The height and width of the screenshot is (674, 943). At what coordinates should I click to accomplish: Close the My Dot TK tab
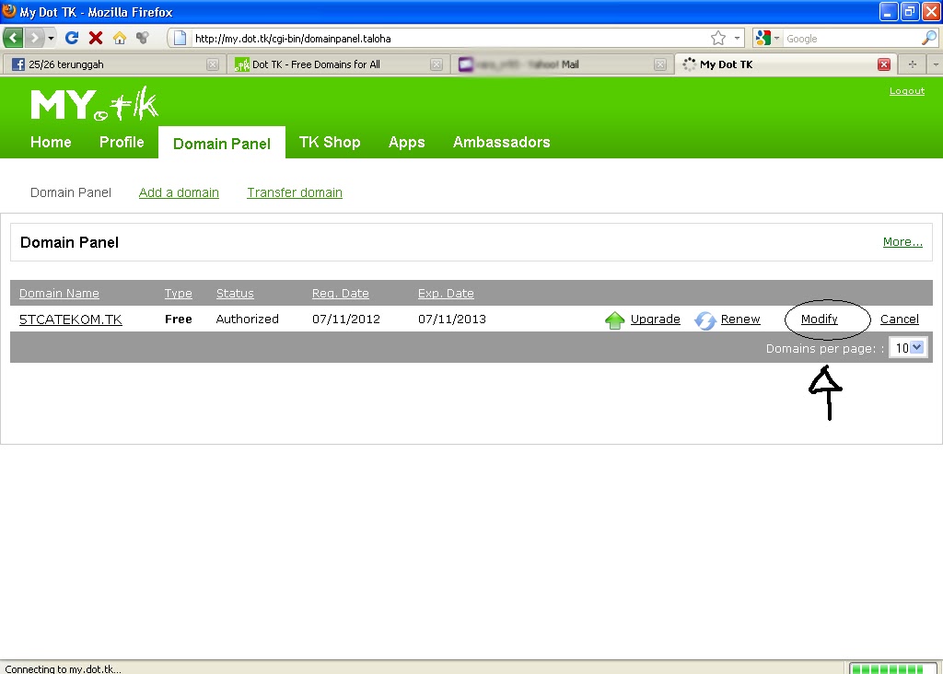click(x=883, y=64)
